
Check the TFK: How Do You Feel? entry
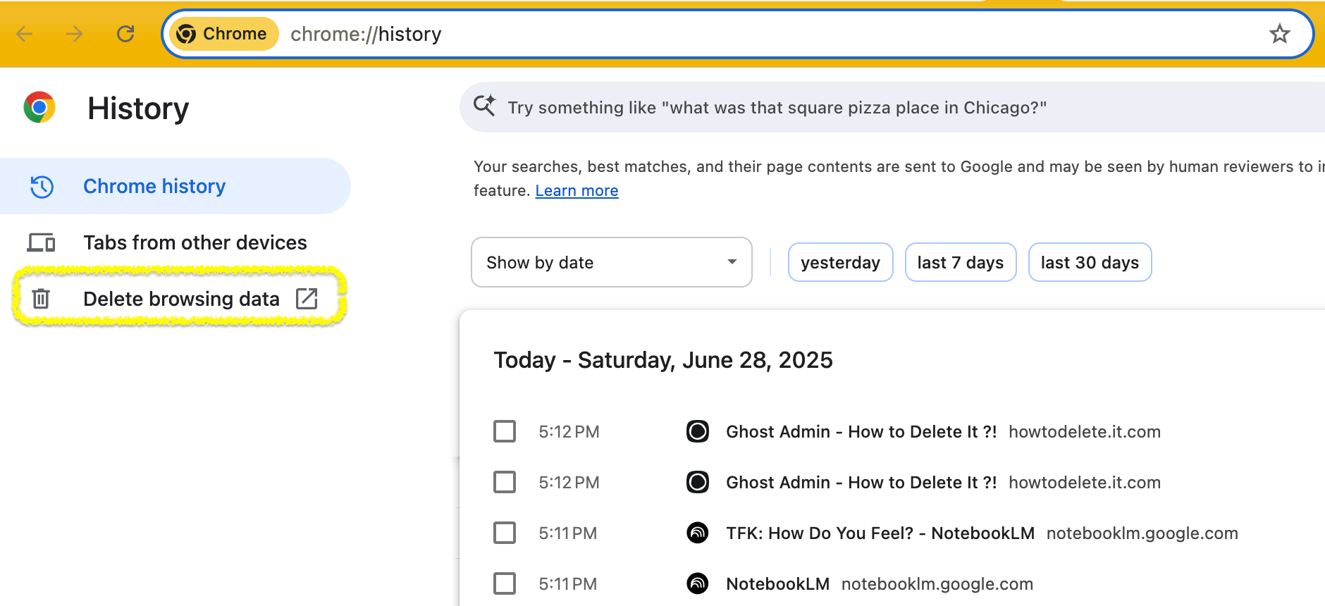pyautogui.click(x=505, y=533)
